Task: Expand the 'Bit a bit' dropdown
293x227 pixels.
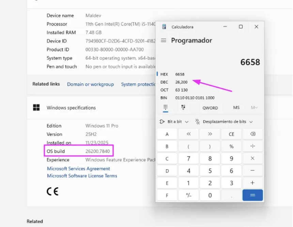Action: 174,121
